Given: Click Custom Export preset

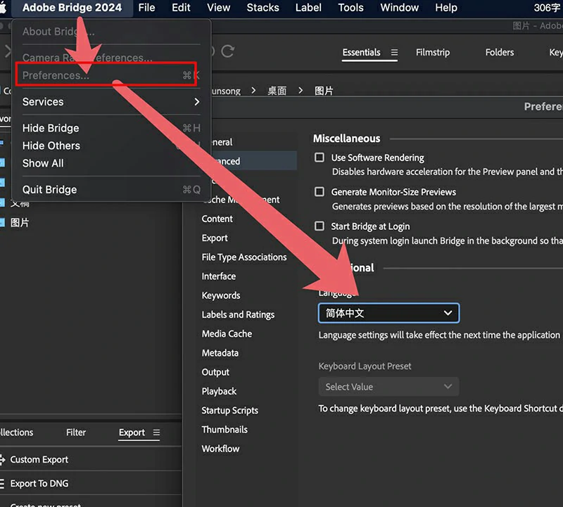Looking at the screenshot, I should coord(39,459).
